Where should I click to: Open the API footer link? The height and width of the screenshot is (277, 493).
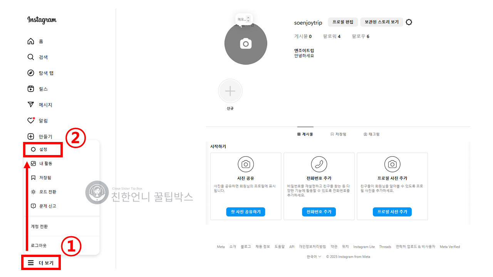(x=292, y=247)
